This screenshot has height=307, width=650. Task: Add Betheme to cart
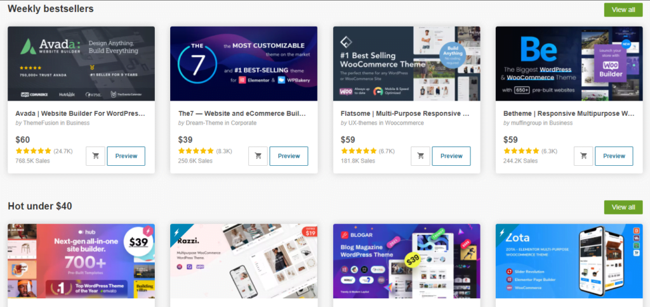pyautogui.click(x=583, y=156)
